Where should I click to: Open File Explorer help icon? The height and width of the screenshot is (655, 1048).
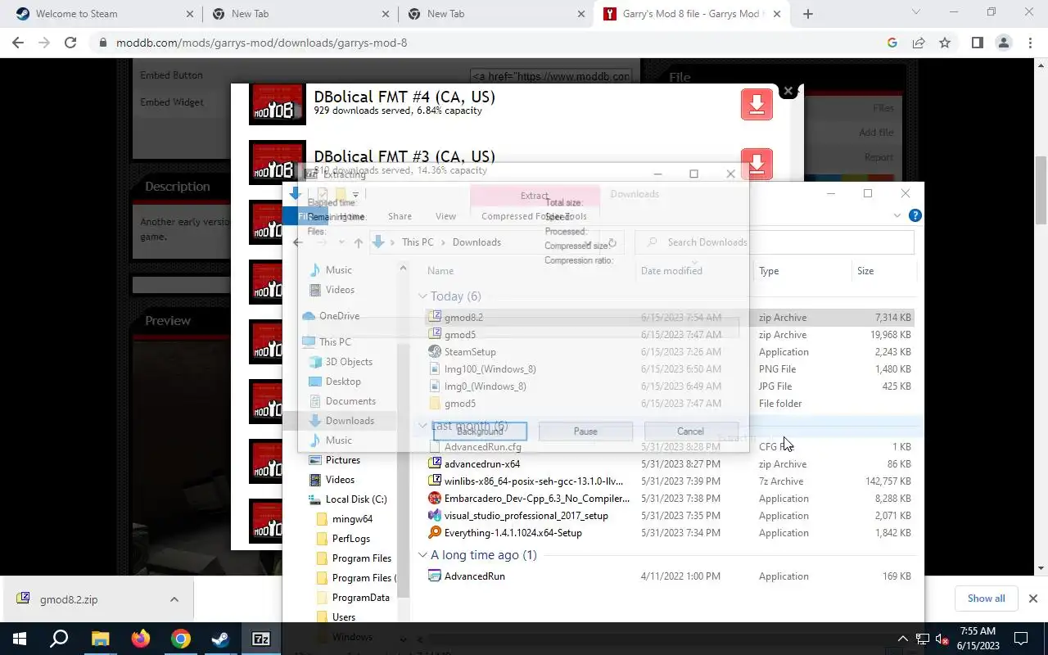coord(915,215)
